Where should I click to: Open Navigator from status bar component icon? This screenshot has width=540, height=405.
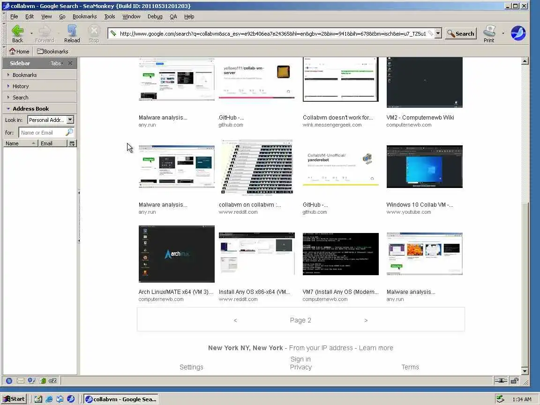click(9, 381)
